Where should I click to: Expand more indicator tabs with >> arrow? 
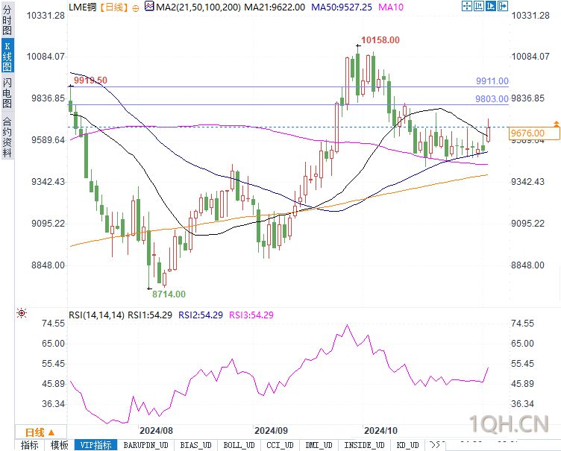(x=436, y=445)
